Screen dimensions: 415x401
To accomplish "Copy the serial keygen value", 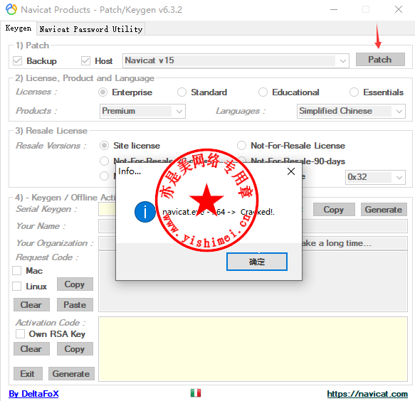I will click(x=334, y=210).
